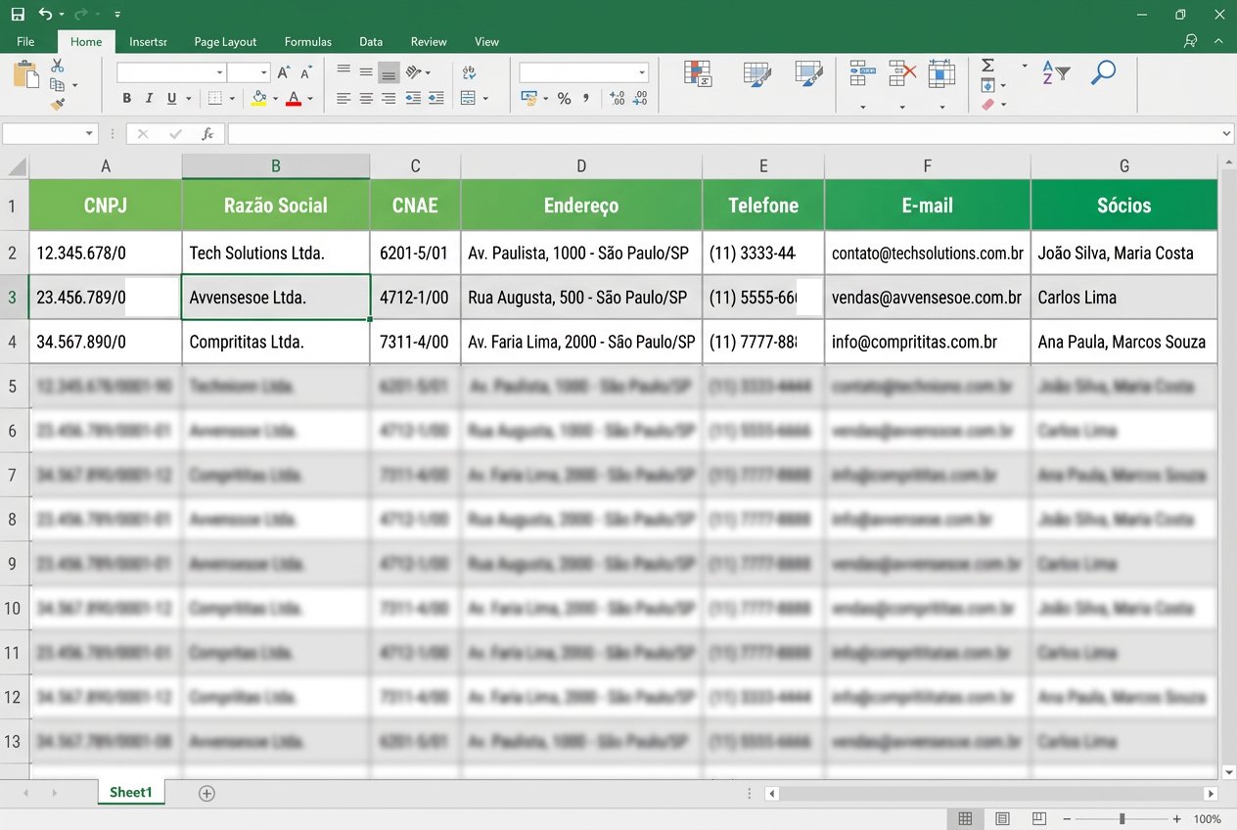Viewport: 1237px width, 830px height.
Task: Add a new sheet with plus button
Action: point(206,793)
